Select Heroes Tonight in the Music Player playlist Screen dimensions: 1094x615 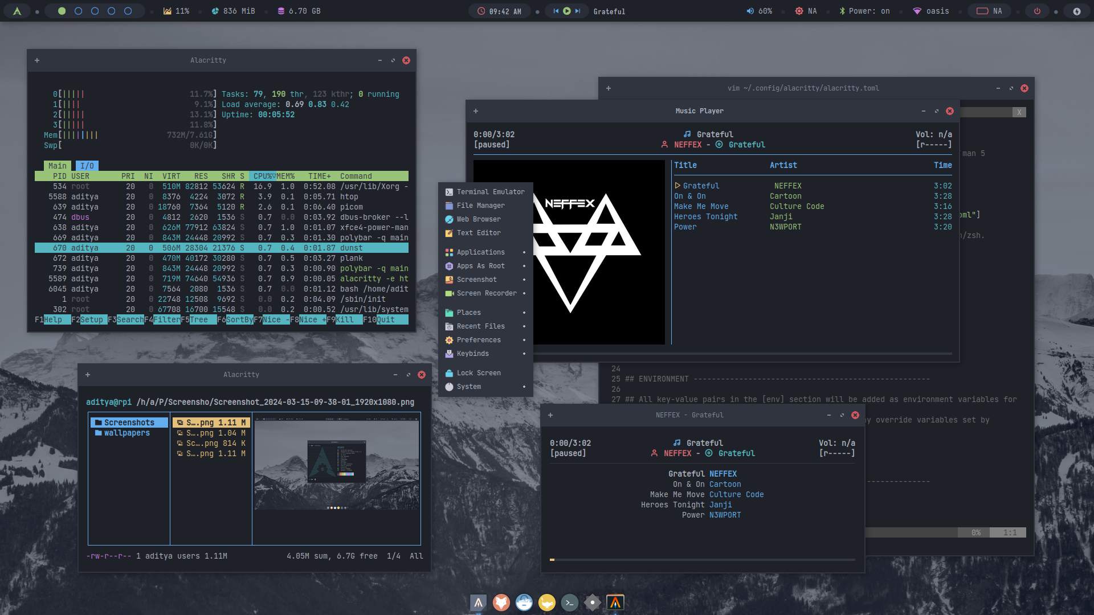(705, 217)
